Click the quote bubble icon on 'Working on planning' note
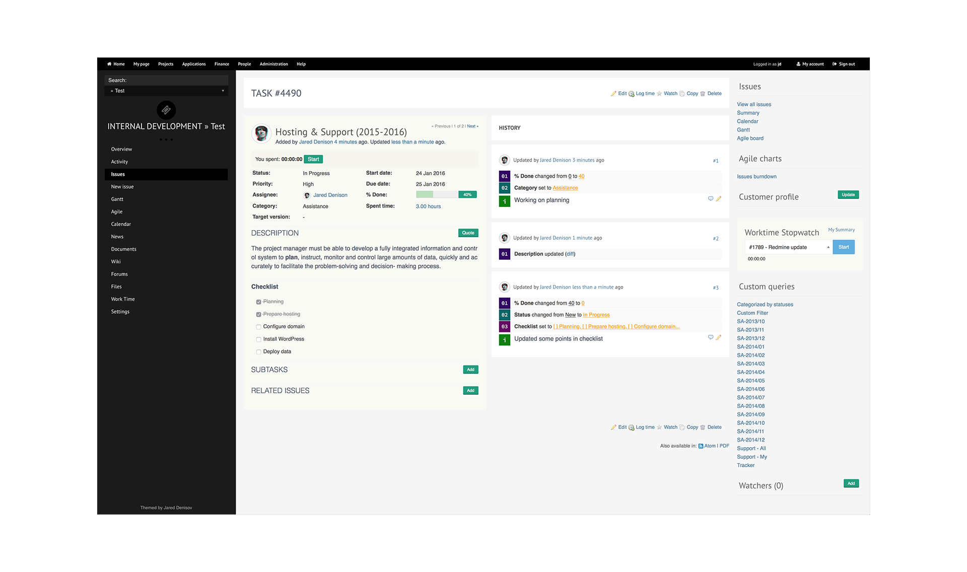Screen dimensions: 967x572 (x=711, y=199)
